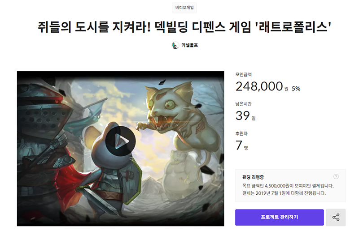Click the 남은시간 label
This screenshot has height=231, width=359.
click(x=244, y=104)
